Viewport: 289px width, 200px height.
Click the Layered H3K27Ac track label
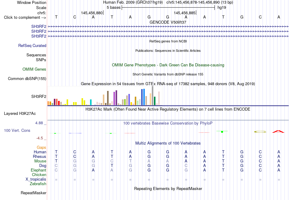[x=20, y=114]
